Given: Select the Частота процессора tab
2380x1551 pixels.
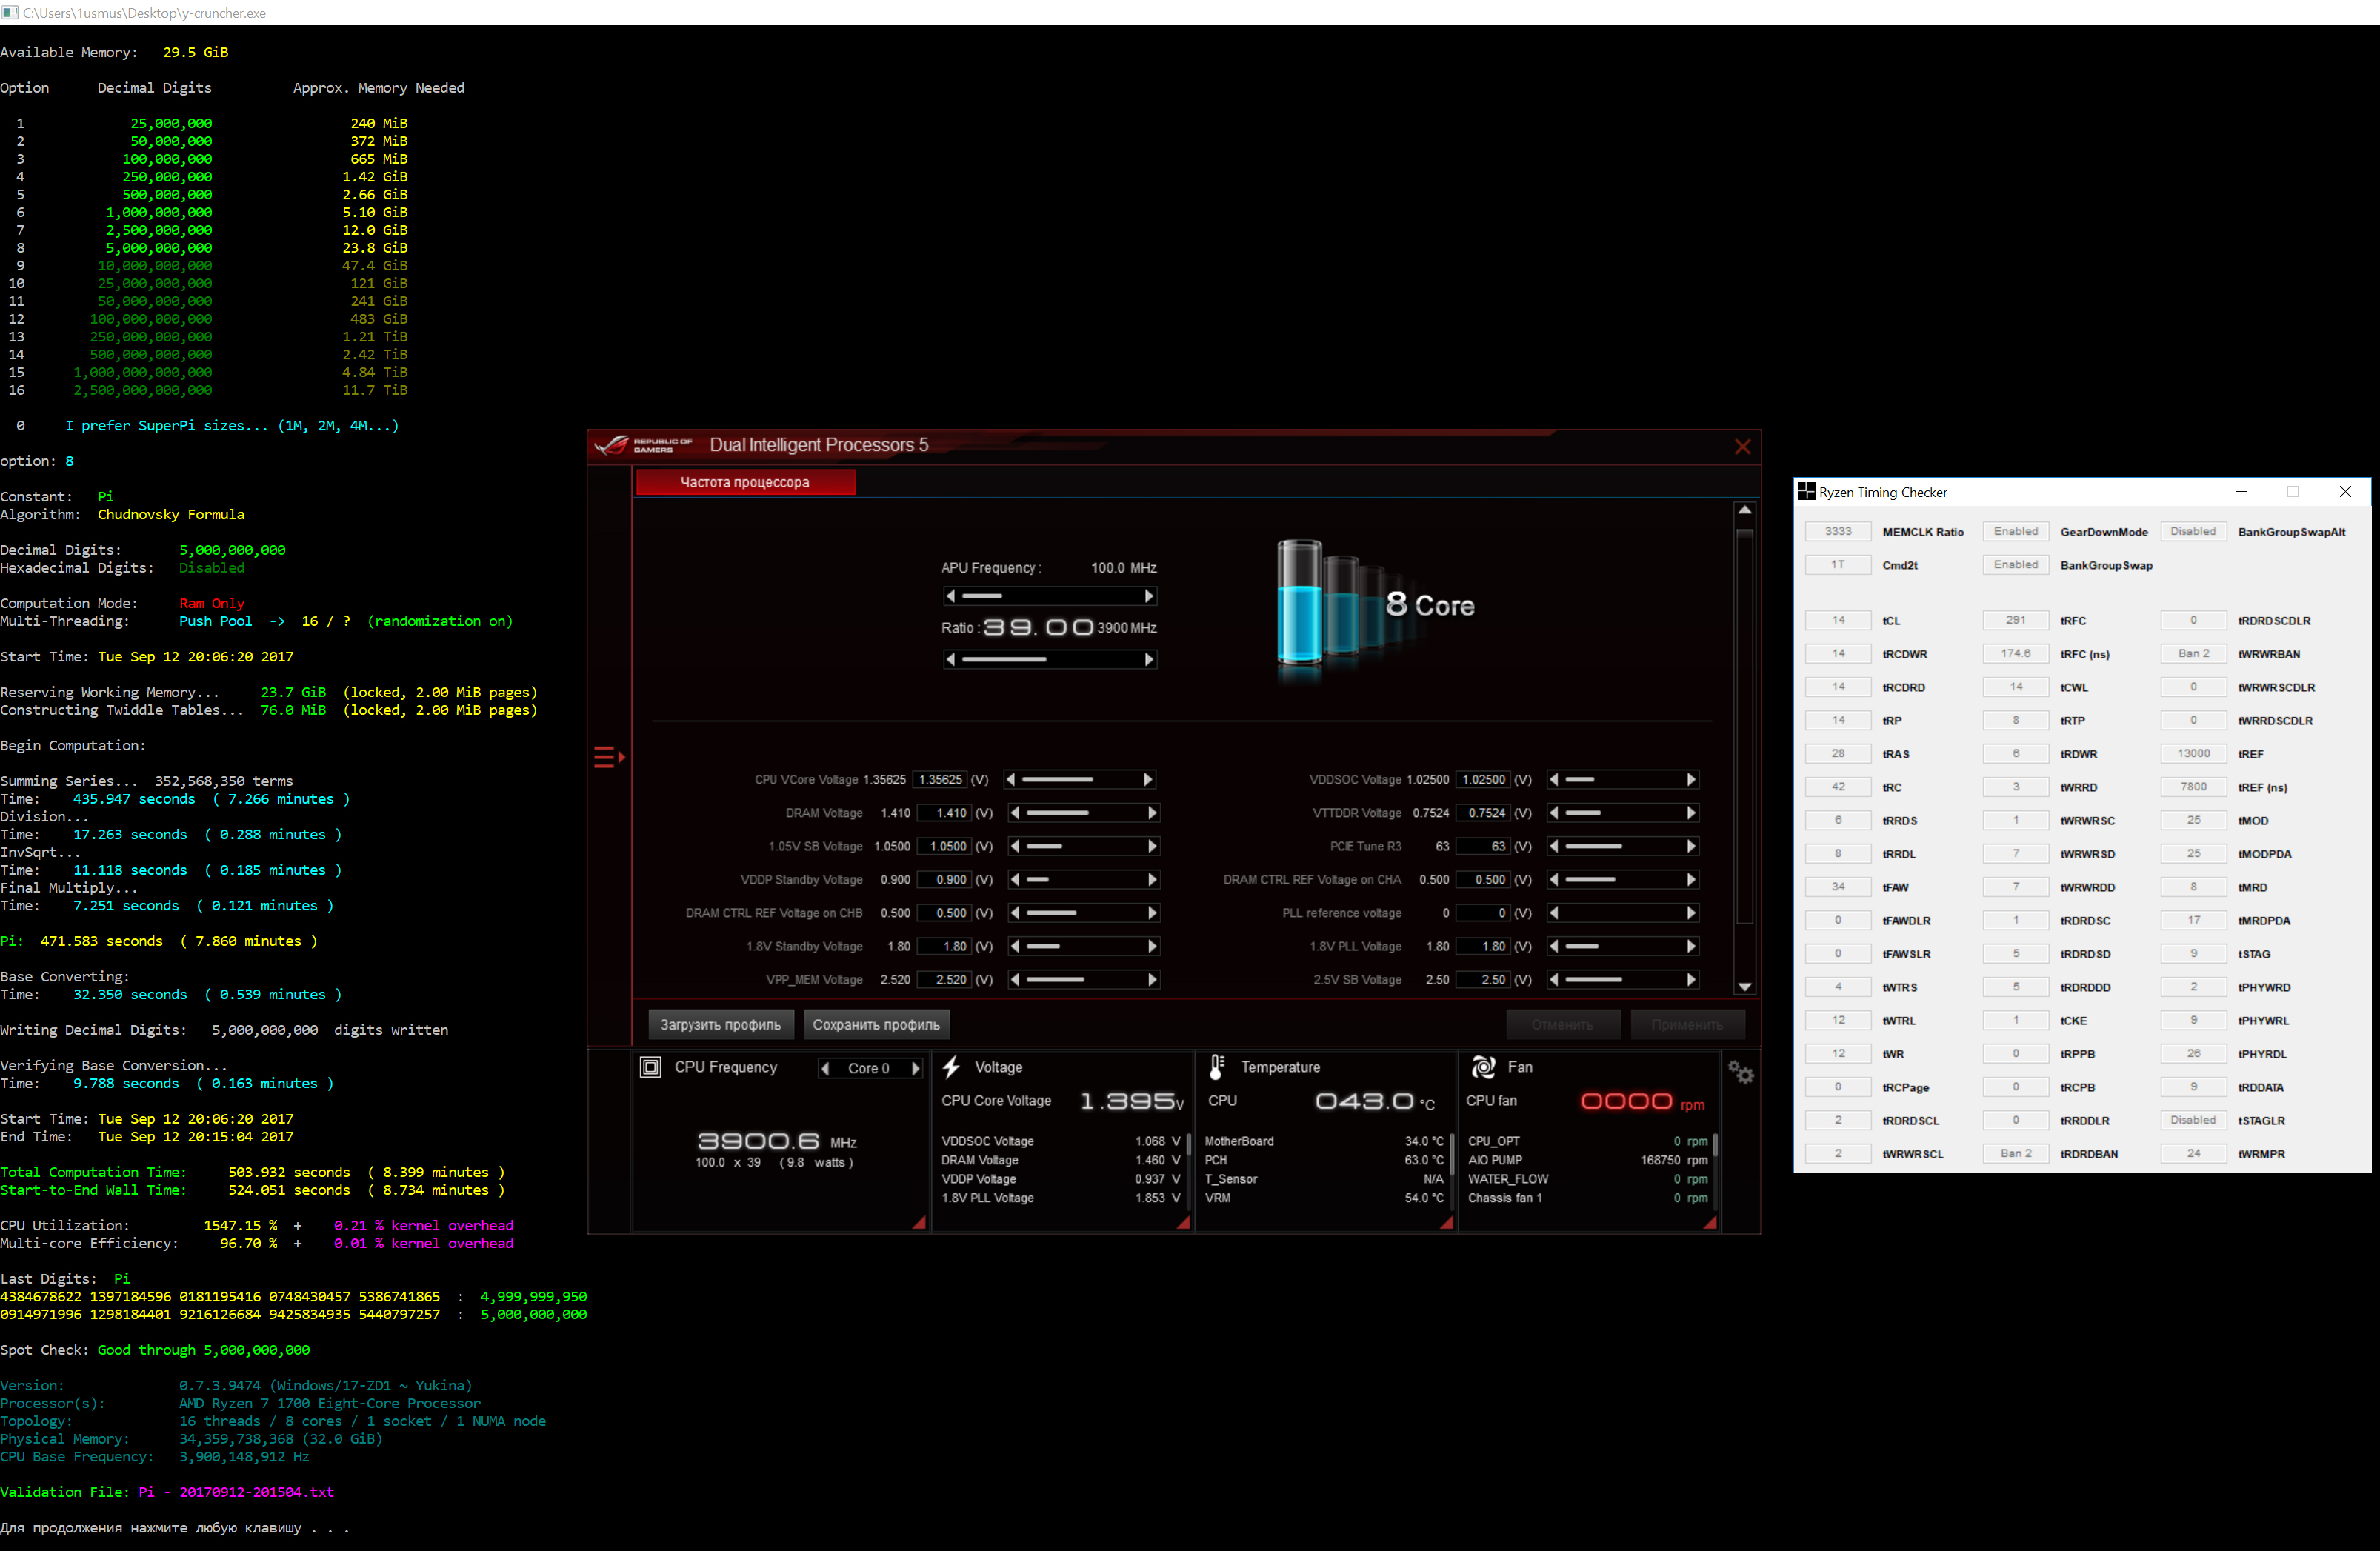Looking at the screenshot, I should tap(745, 482).
